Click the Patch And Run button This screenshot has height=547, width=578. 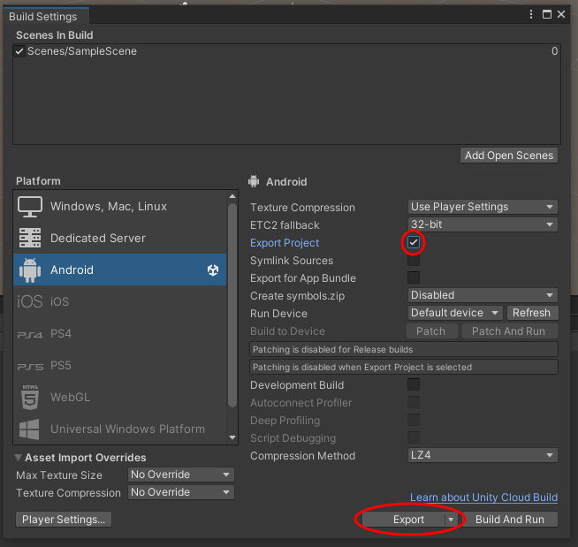coord(509,331)
